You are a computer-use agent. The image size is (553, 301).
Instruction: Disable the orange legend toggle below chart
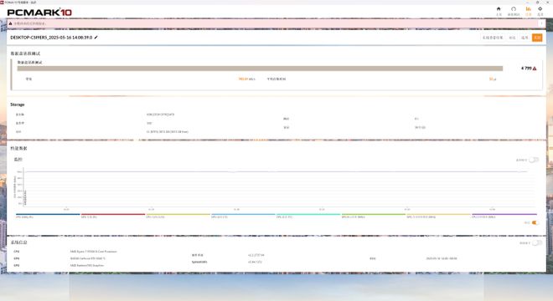(535, 222)
